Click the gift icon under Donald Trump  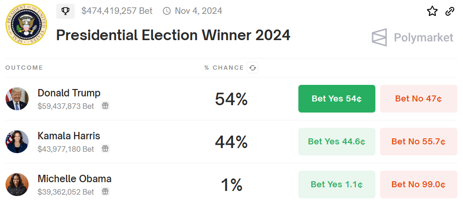(x=105, y=106)
